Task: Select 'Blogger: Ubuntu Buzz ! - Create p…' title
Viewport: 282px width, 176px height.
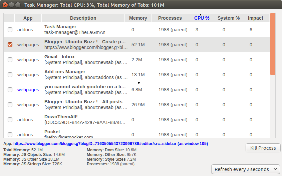Action: [x=85, y=42]
